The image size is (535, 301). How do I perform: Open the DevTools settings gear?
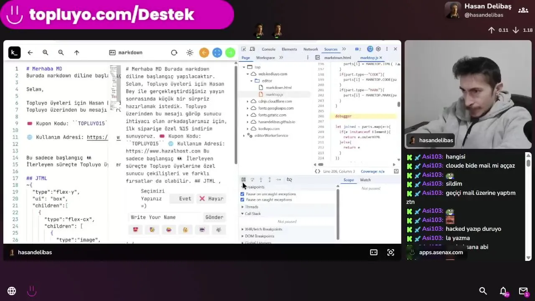tap(378, 49)
